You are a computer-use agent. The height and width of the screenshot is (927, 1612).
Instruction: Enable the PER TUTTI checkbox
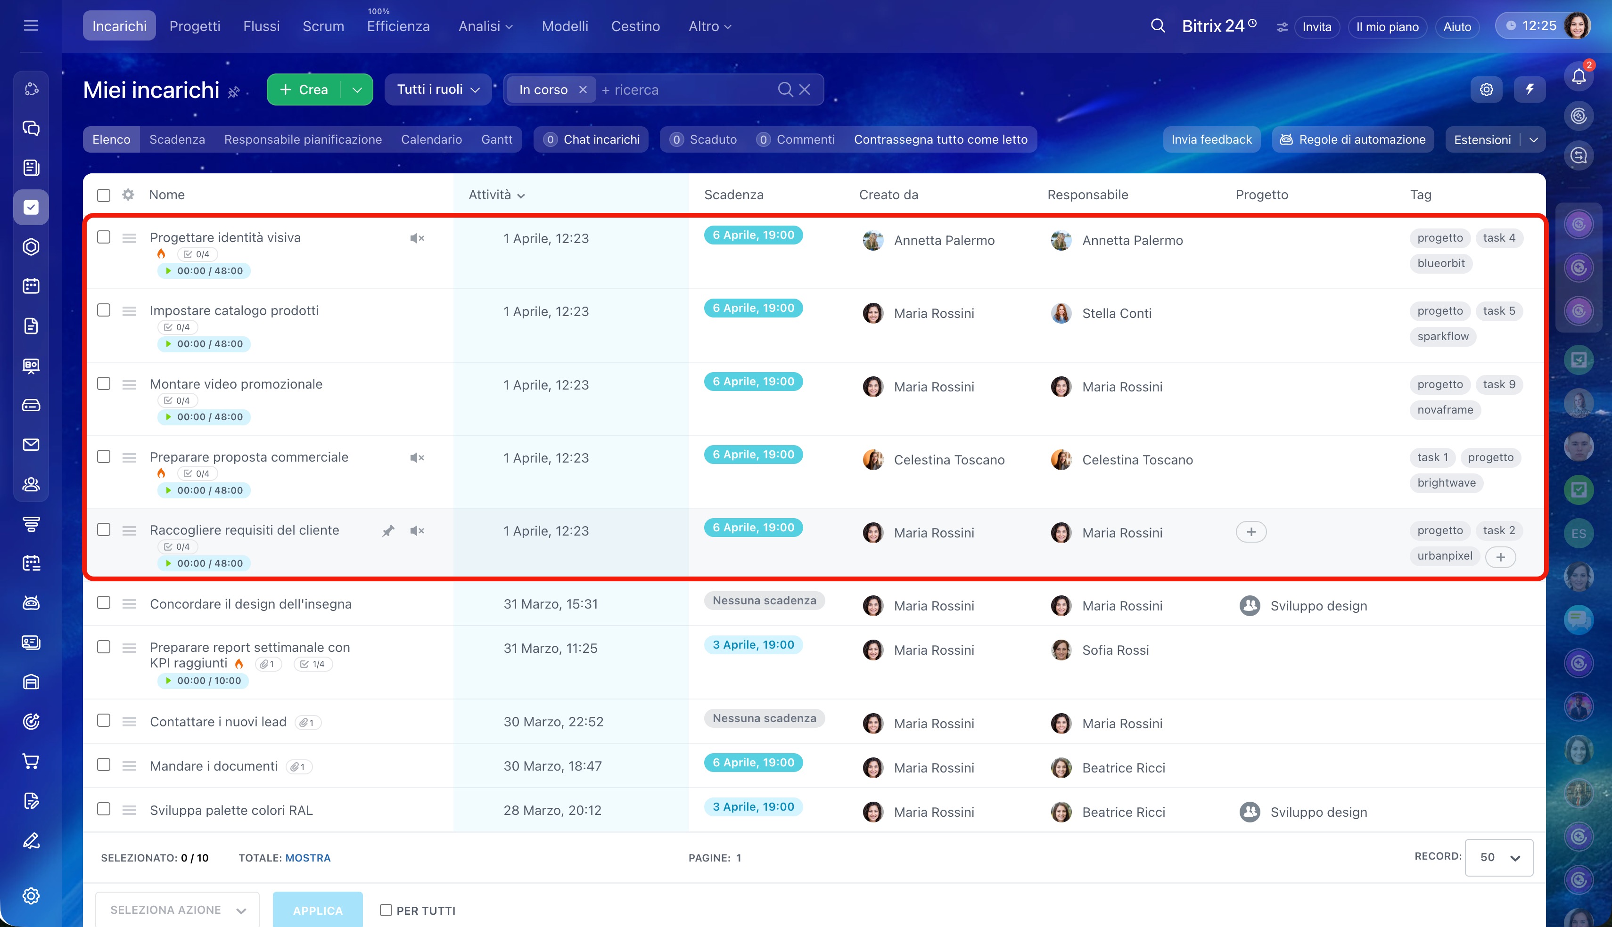[386, 910]
